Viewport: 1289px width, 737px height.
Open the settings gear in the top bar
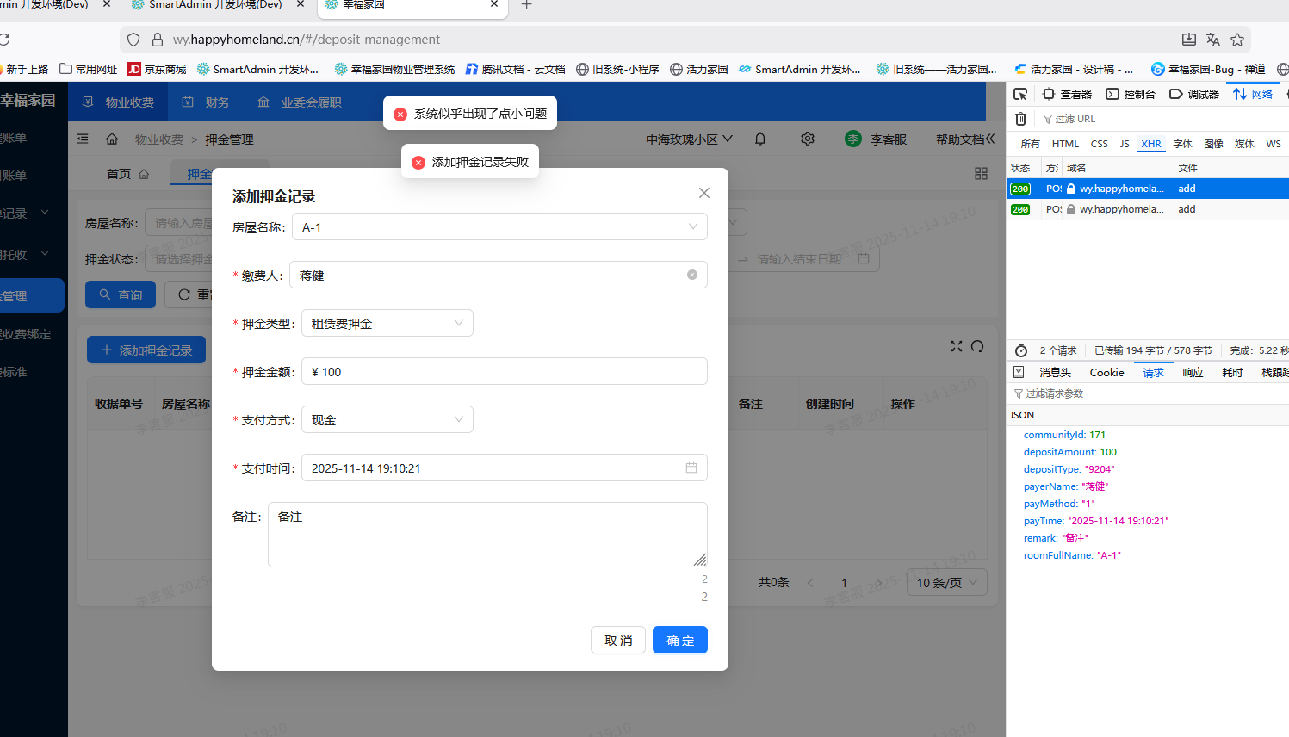coord(807,139)
